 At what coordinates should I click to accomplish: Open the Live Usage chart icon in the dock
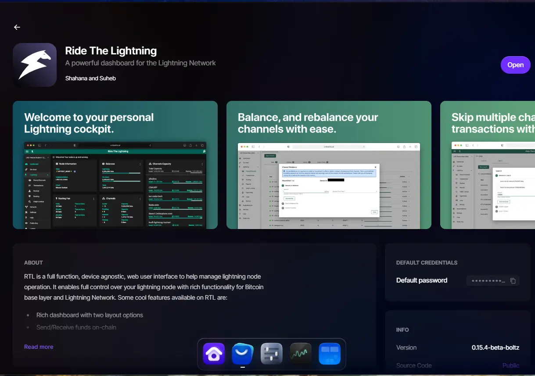301,354
